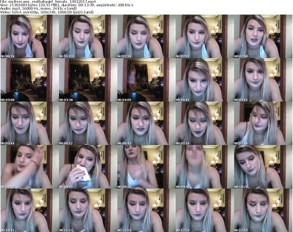View the frame stamped 00:08:49

[88, 167]
